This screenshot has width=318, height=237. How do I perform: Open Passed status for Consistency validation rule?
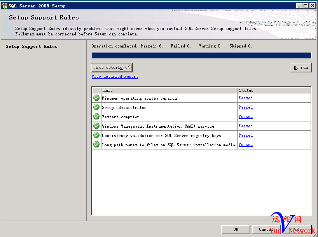coord(245,135)
